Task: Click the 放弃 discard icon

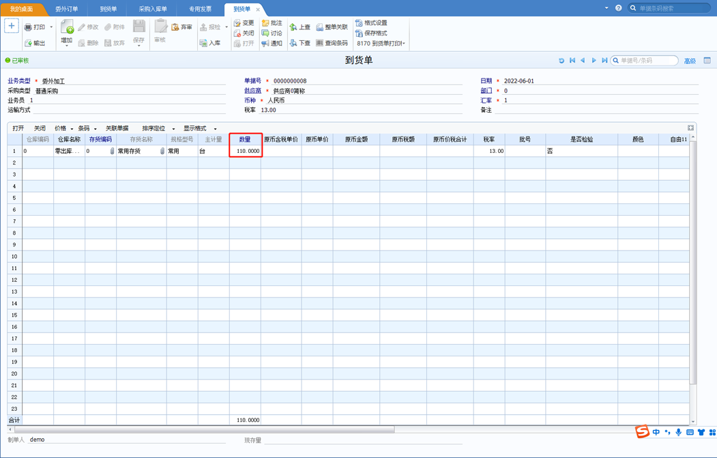Action: pos(108,43)
